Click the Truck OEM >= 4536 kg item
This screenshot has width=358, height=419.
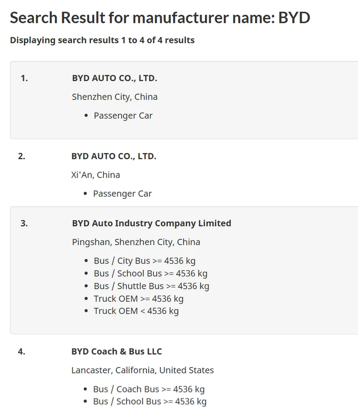pos(138,299)
